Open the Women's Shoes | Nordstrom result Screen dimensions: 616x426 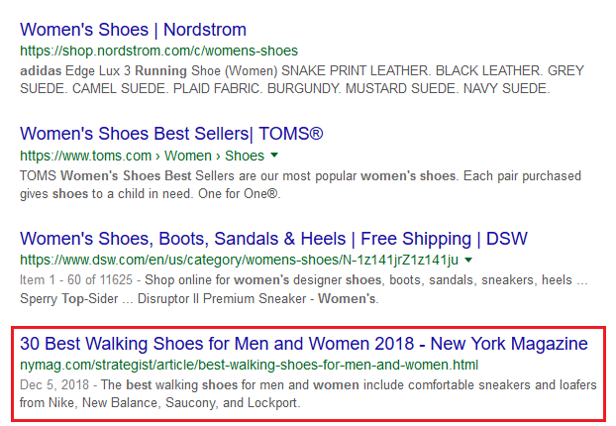pyautogui.click(x=133, y=30)
